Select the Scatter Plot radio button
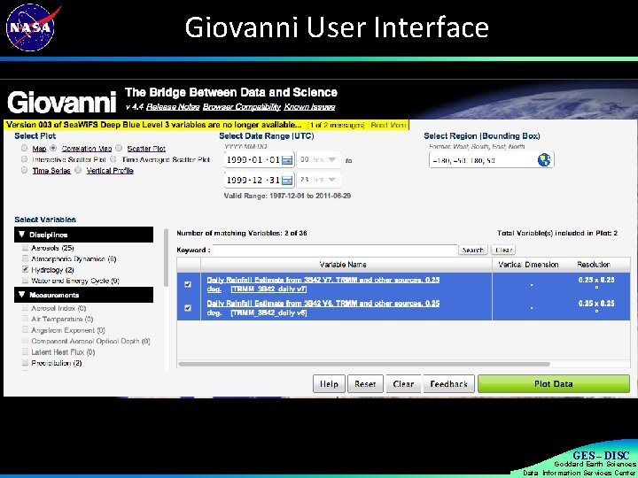 coord(119,149)
